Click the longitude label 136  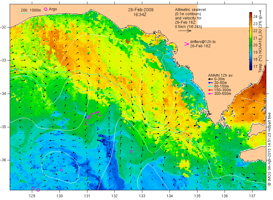[224, 196]
